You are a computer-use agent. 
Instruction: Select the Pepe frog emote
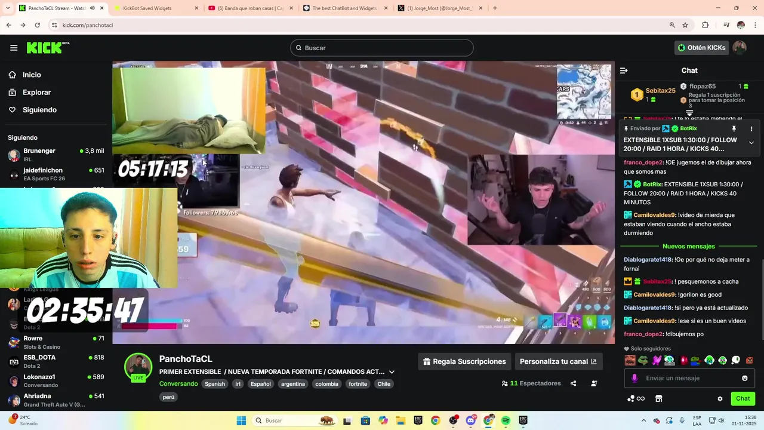[643, 360]
